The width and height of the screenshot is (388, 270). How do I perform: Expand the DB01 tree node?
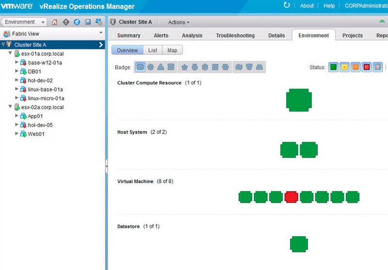(16, 71)
